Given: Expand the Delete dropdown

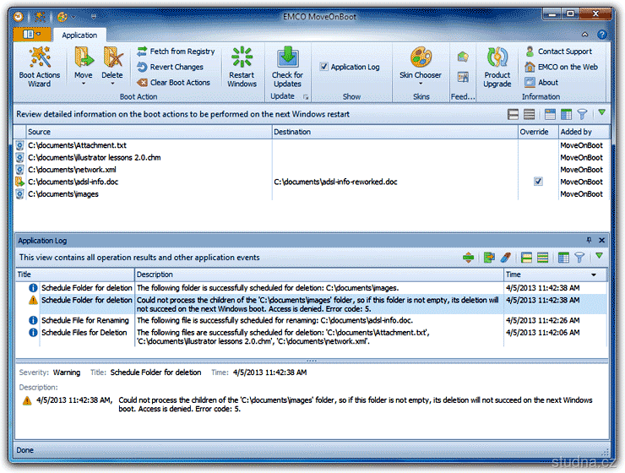Looking at the screenshot, I should click(112, 84).
